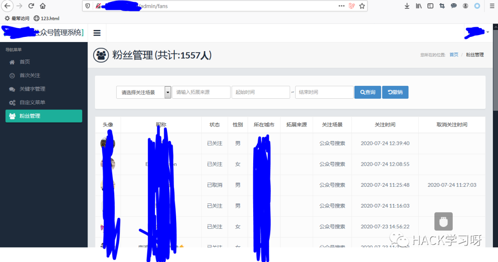Click the 关注场景 column header

[x=332, y=125]
